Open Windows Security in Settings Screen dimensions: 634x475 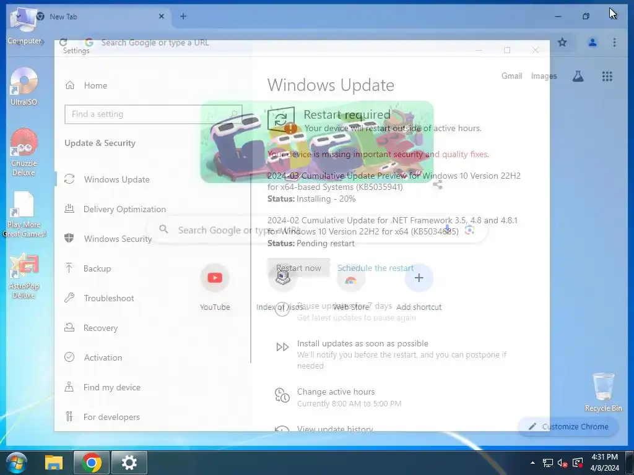click(108, 239)
